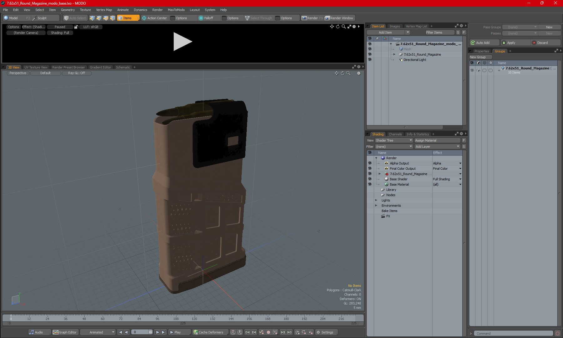The height and width of the screenshot is (338, 563).
Task: Switch to Images tab
Action: click(394, 26)
